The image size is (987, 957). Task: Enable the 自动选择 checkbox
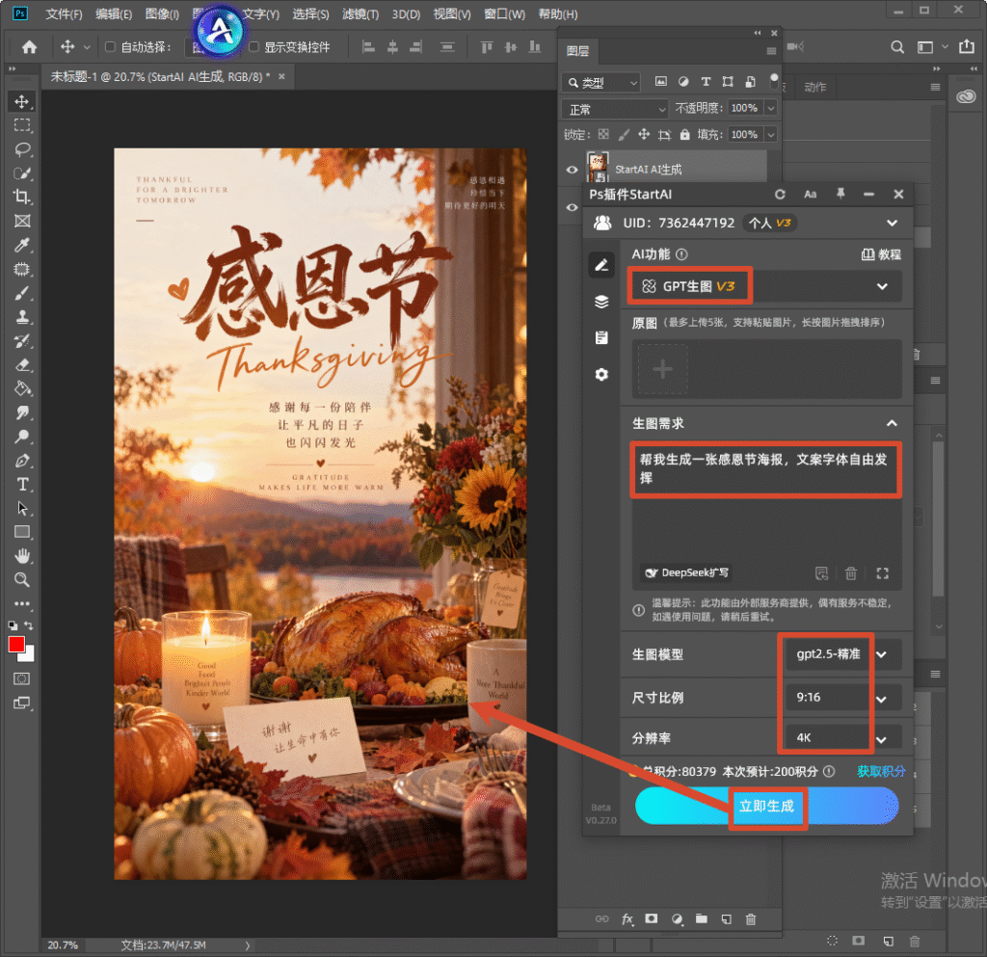point(110,46)
